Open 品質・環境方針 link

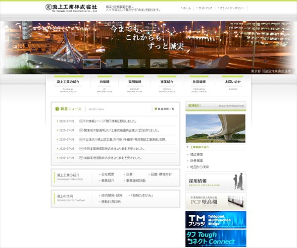161,175
